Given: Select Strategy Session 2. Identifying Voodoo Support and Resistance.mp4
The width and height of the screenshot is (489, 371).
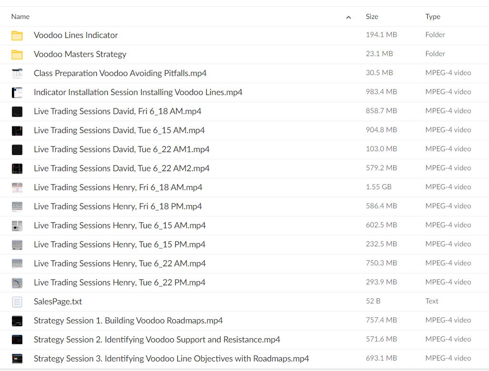Looking at the screenshot, I should point(157,340).
